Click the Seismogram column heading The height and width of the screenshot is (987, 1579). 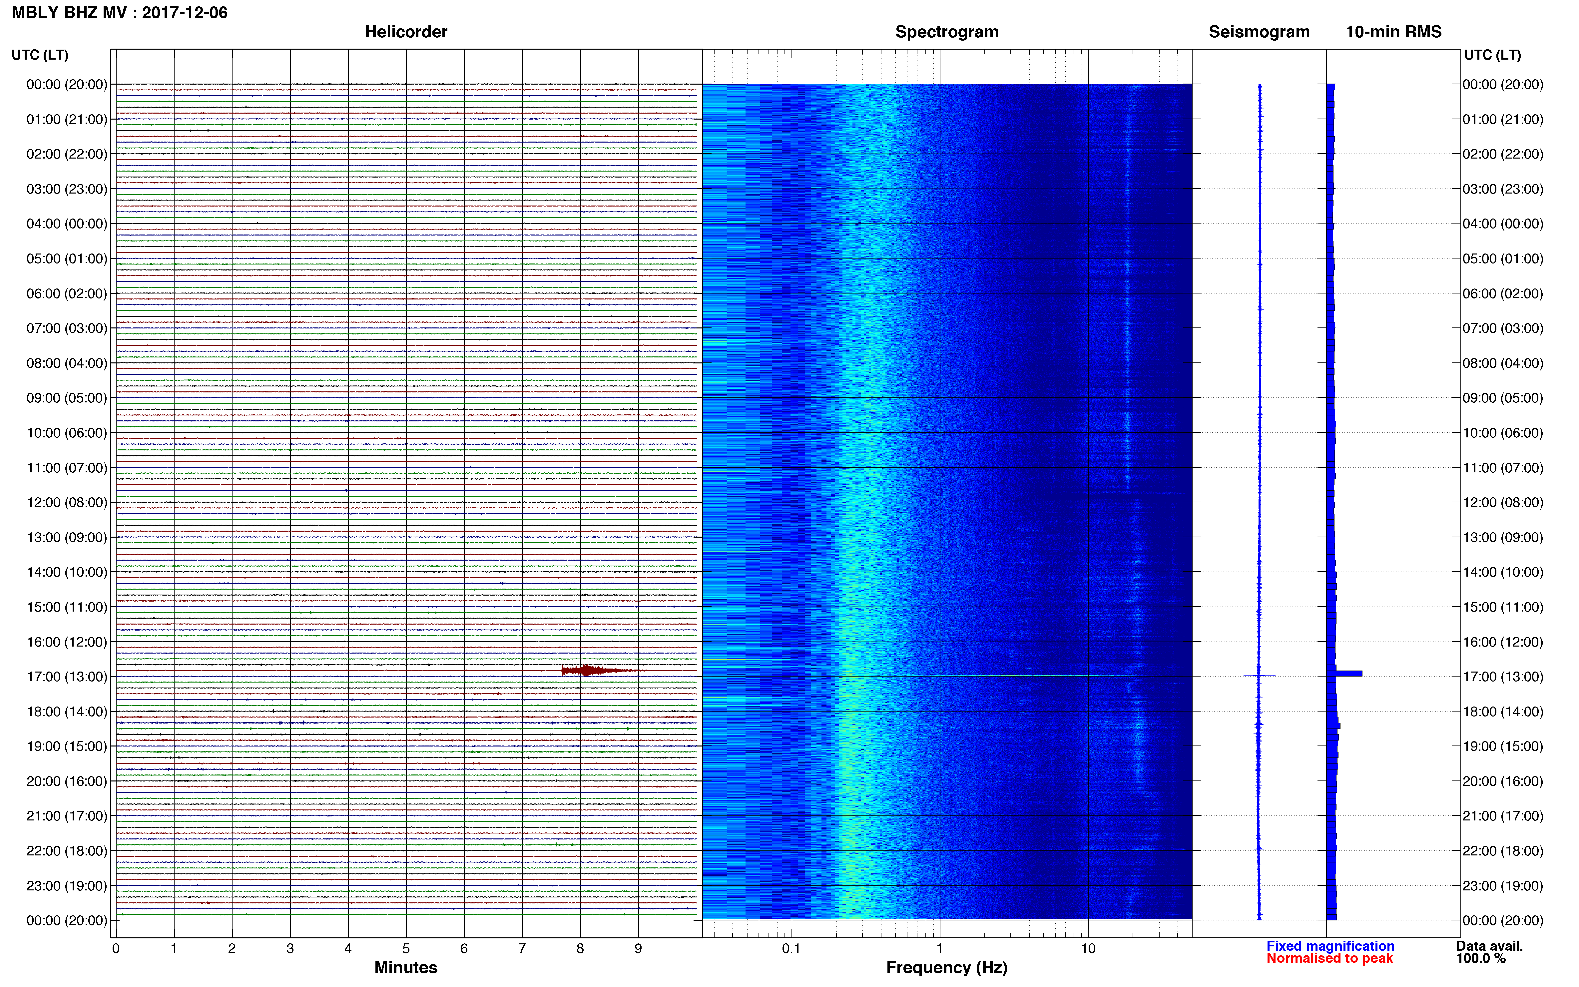[x=1259, y=32]
